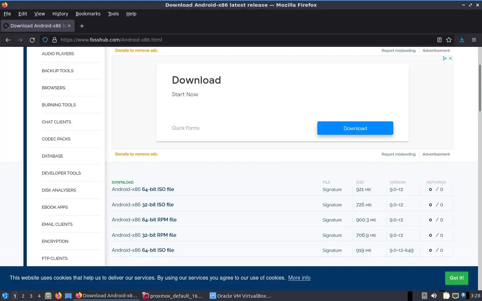Viewport: 482px width, 301px height.
Task: Reload the current page
Action: click(x=32, y=40)
